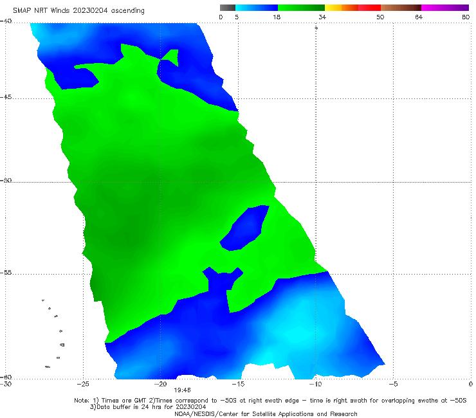Click the title "SMAP NRT Winds 20230204 ascending"
476x418 pixels.
(x=78, y=11)
